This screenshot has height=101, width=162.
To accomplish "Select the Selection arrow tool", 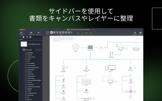I will (x=51, y=33).
